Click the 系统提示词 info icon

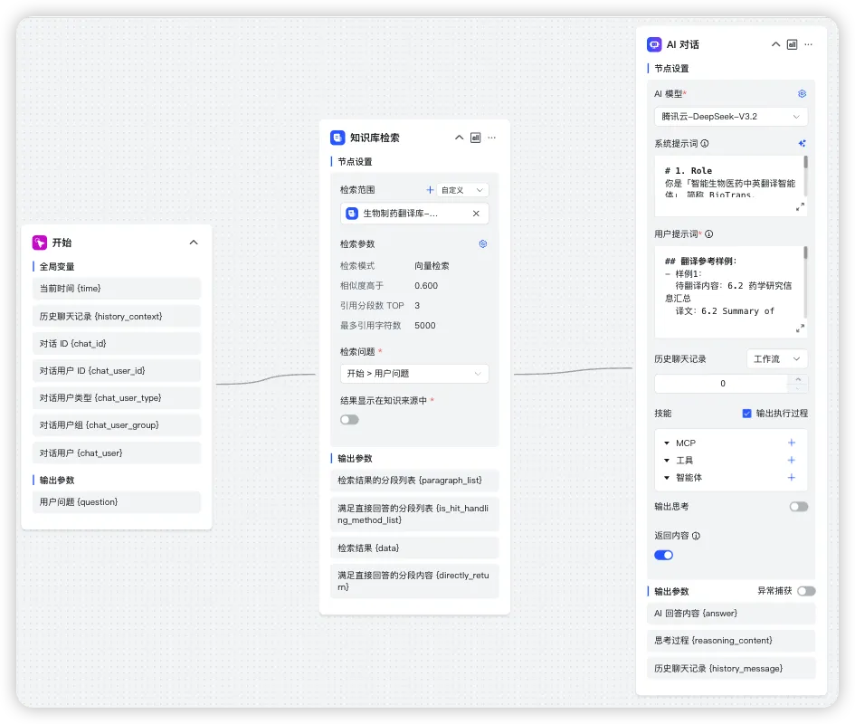[x=705, y=144]
